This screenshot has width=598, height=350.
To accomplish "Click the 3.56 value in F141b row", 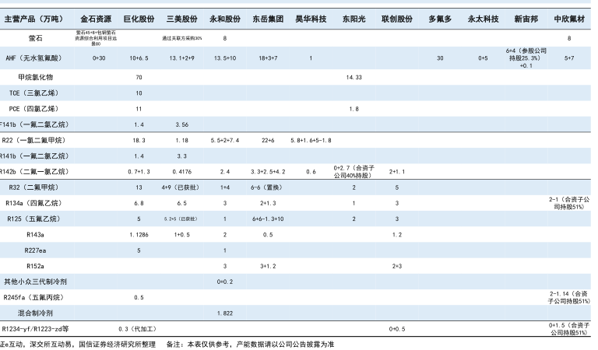I will pos(181,124).
